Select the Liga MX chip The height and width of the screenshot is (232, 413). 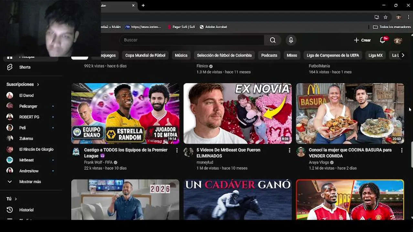[x=376, y=55]
